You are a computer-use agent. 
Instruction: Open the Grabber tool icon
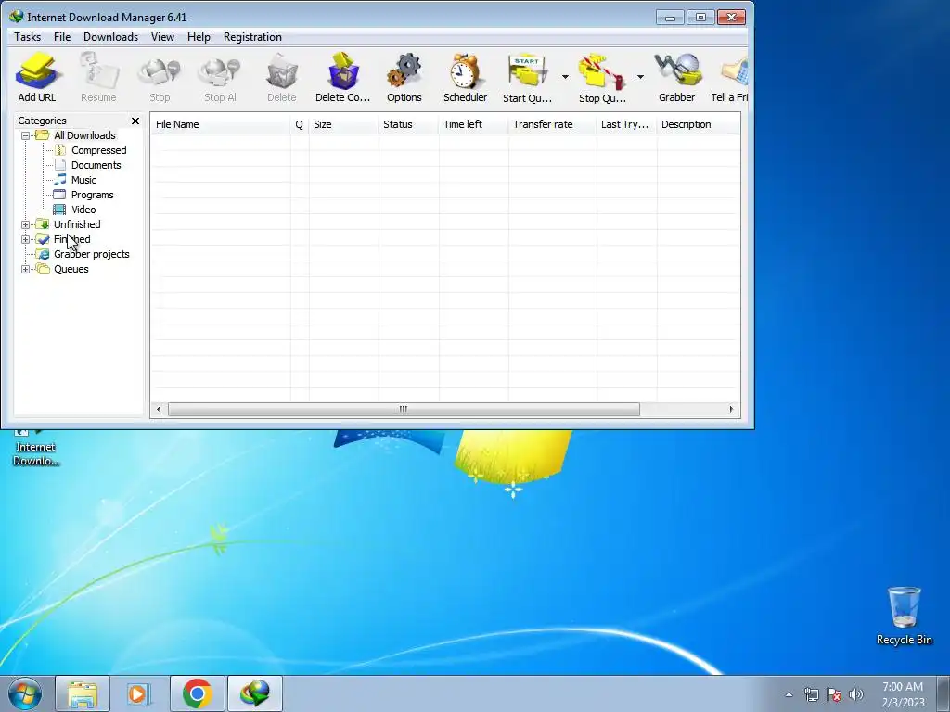(676, 78)
